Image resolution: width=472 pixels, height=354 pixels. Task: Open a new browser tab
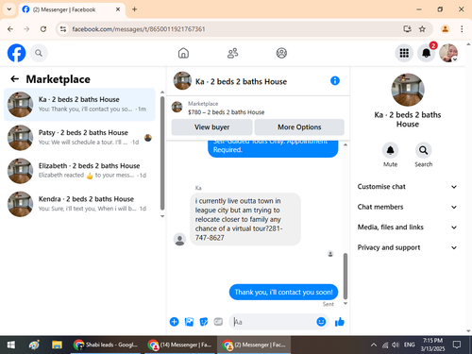pos(134,9)
